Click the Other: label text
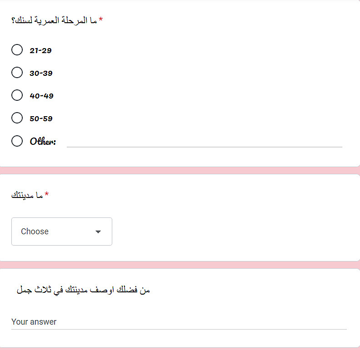360x350 pixels. 43,142
